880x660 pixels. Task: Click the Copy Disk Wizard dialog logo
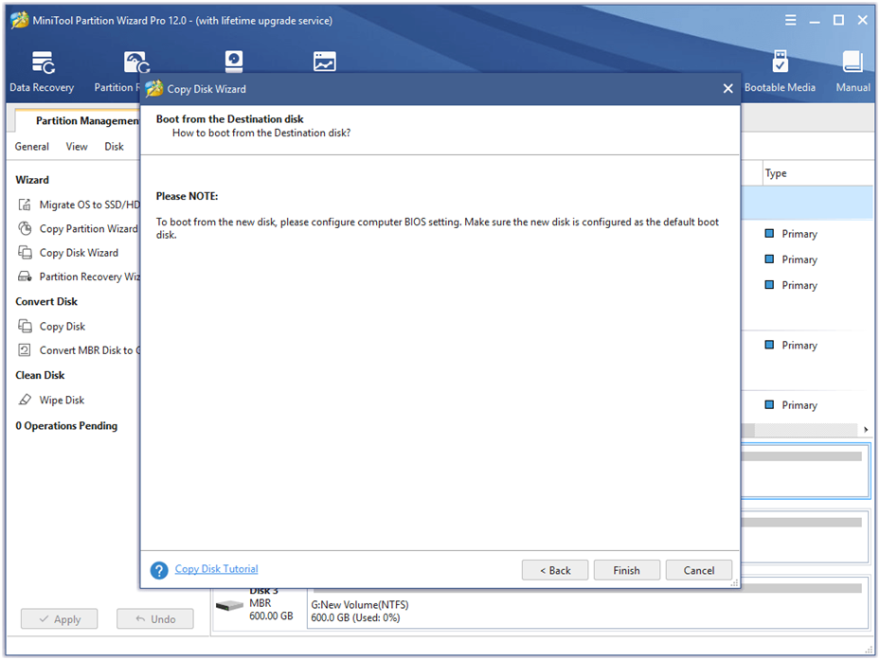tap(153, 89)
